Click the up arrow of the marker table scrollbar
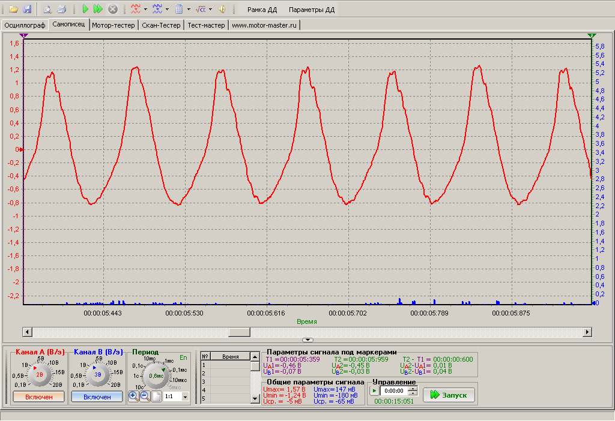615x421 pixels. 255,357
